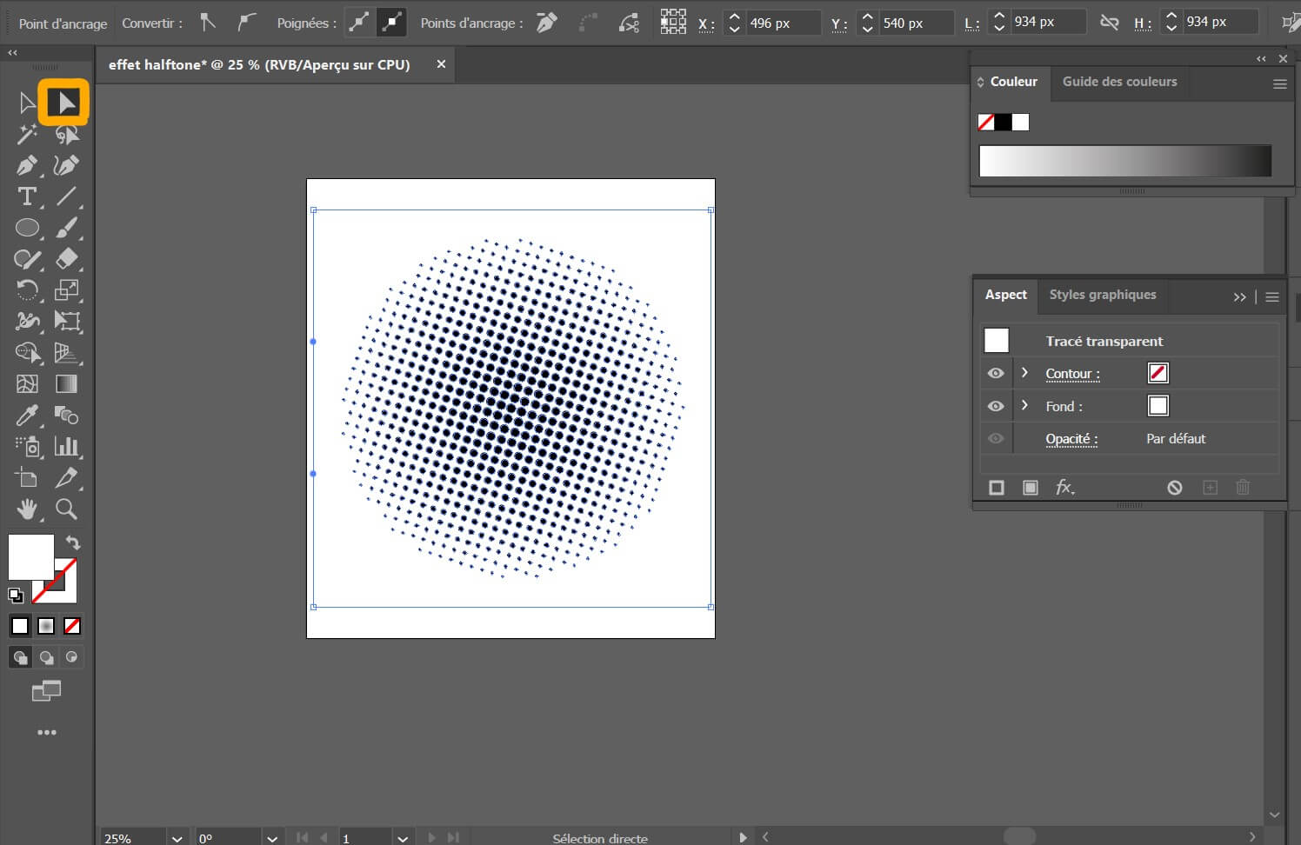Select the Curvature tool
1301x845 pixels.
pos(66,165)
